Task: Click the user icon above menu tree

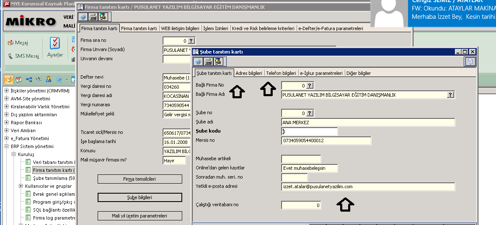Action: pyautogui.click(x=49, y=79)
